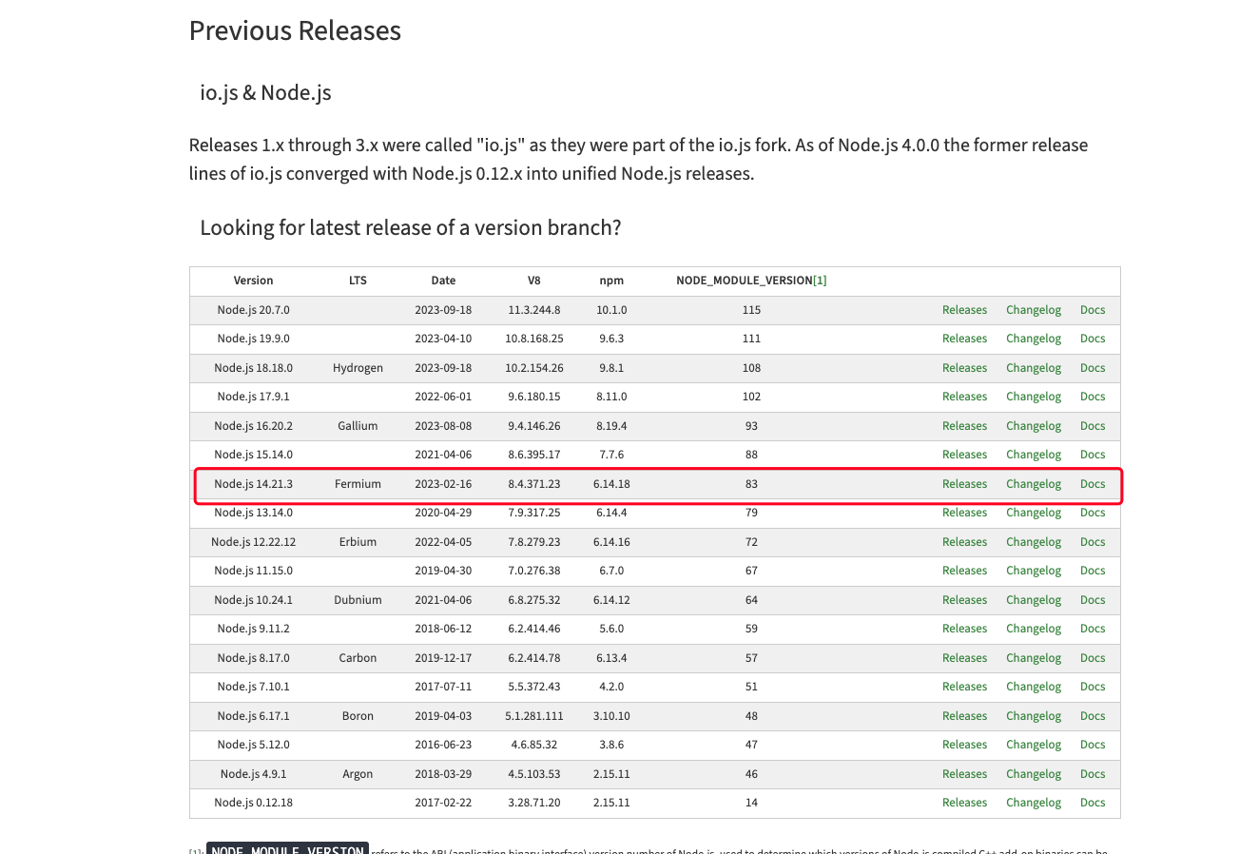Open Releases for Node.js 9.11.2

(x=964, y=629)
